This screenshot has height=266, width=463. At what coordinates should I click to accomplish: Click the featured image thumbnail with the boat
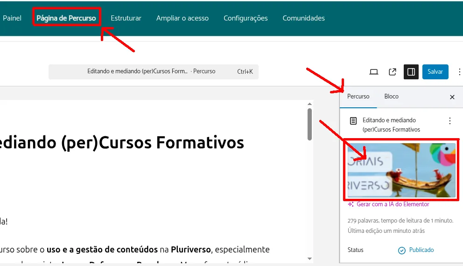coord(401,170)
